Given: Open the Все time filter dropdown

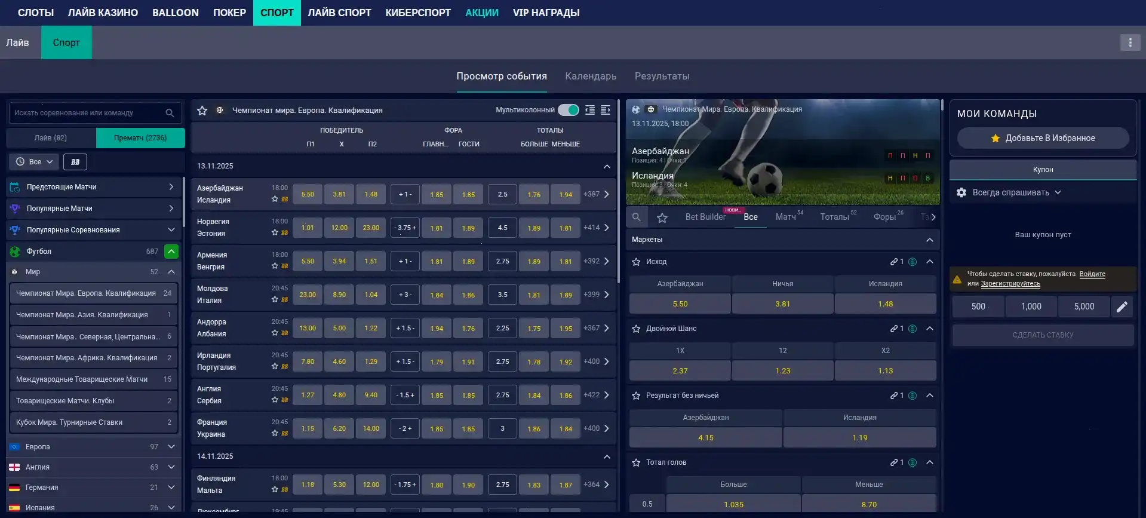Looking at the screenshot, I should pyautogui.click(x=34, y=162).
